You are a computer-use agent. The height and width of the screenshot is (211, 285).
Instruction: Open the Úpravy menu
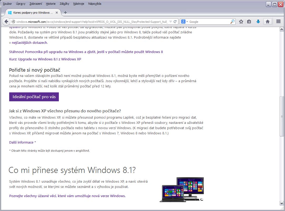(20, 4)
